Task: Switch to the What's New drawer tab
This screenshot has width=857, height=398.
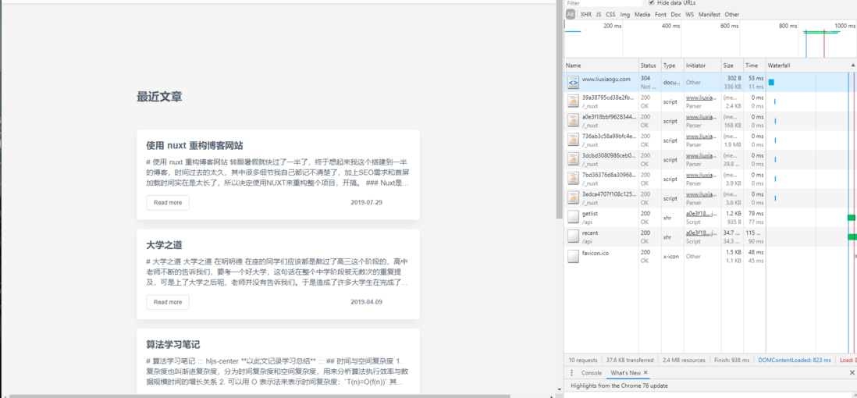Action: point(626,373)
